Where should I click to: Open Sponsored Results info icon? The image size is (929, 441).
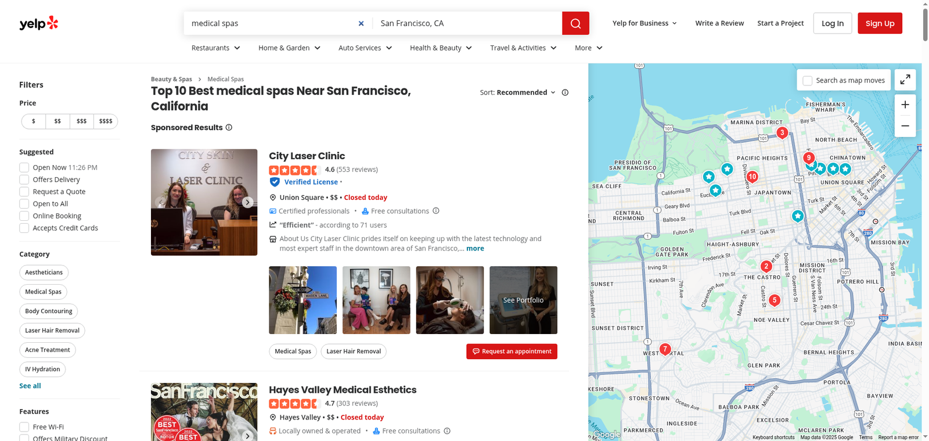(229, 127)
